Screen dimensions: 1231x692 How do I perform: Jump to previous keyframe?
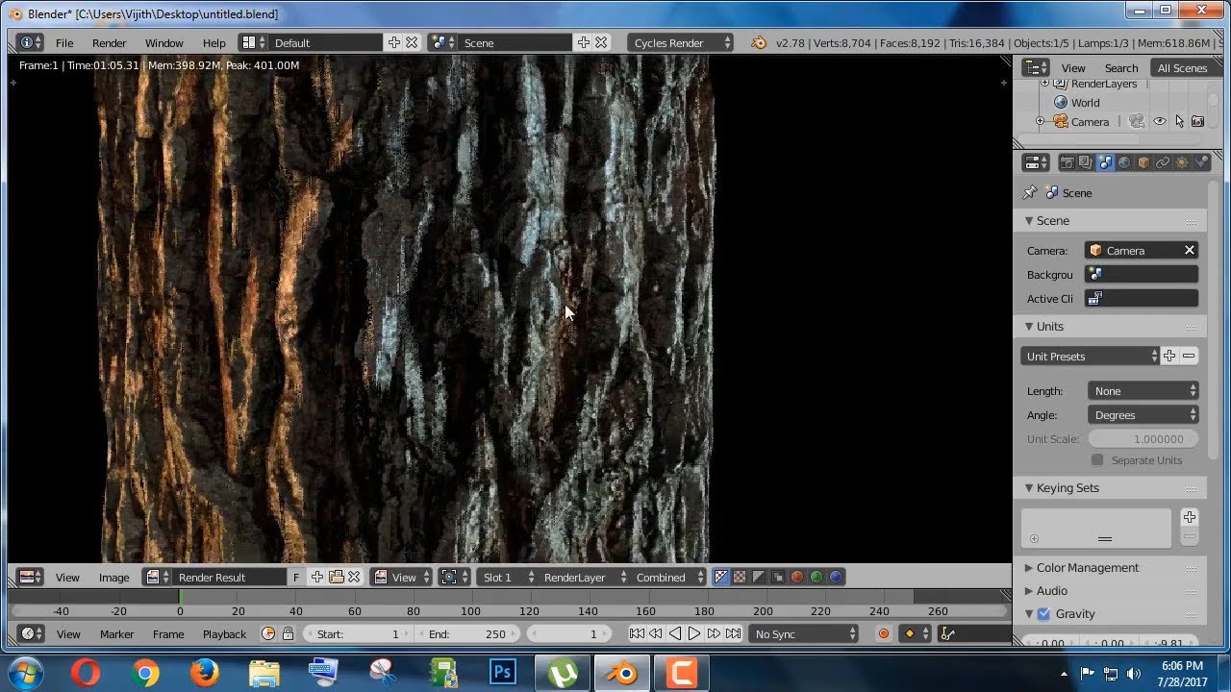pos(656,633)
